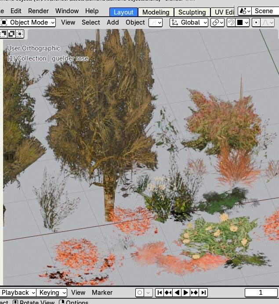
Task: Switch to the Modeling workspace tab
Action: (x=156, y=12)
